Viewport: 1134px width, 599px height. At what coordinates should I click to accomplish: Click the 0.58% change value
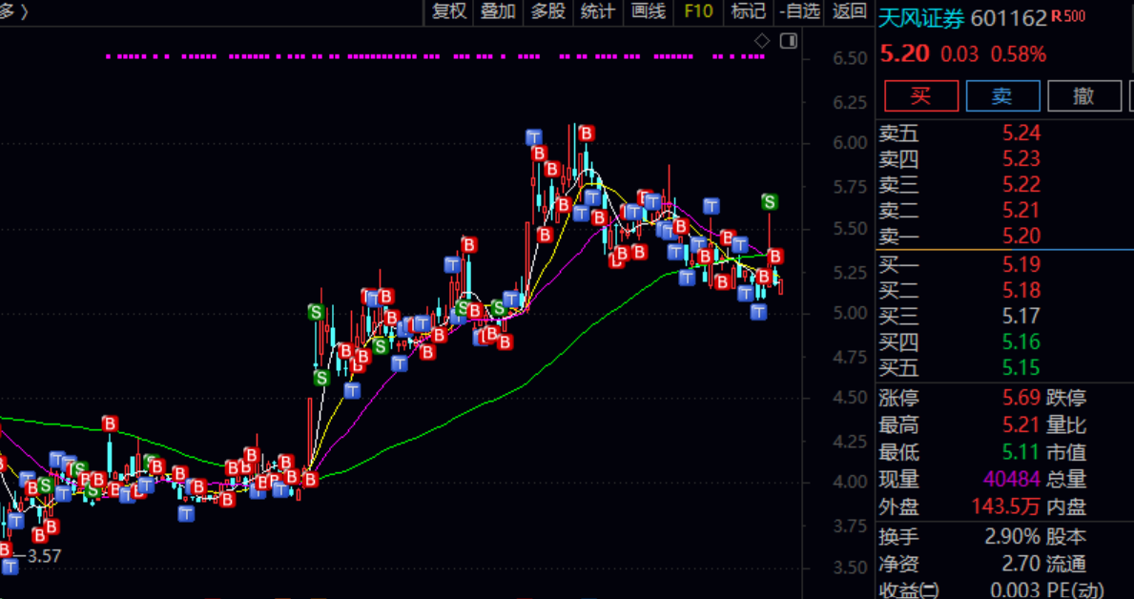click(1019, 54)
